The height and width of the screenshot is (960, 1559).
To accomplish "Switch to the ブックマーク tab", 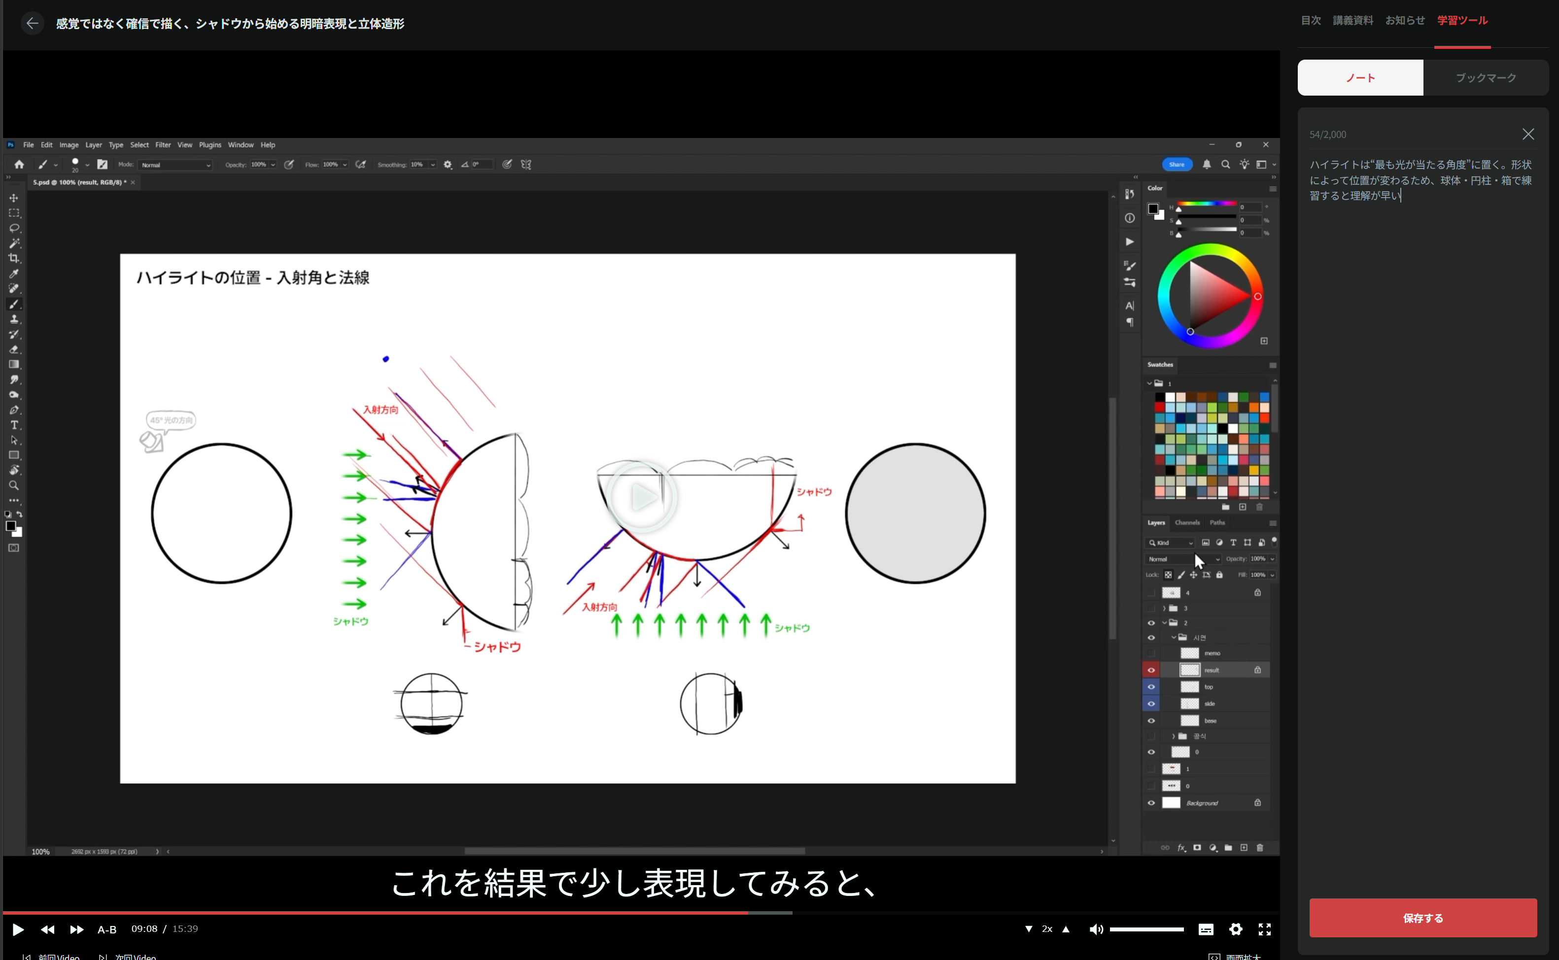I will pos(1486,77).
